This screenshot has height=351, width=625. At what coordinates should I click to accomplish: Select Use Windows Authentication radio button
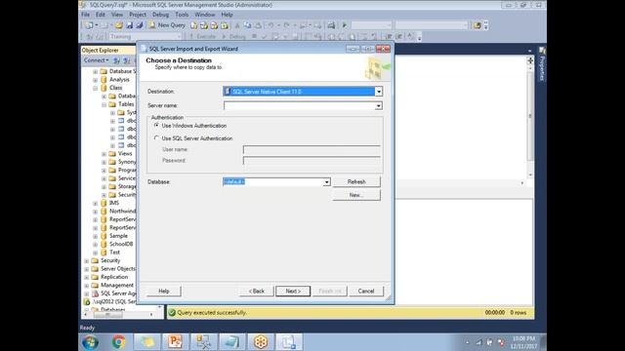[x=156, y=126]
